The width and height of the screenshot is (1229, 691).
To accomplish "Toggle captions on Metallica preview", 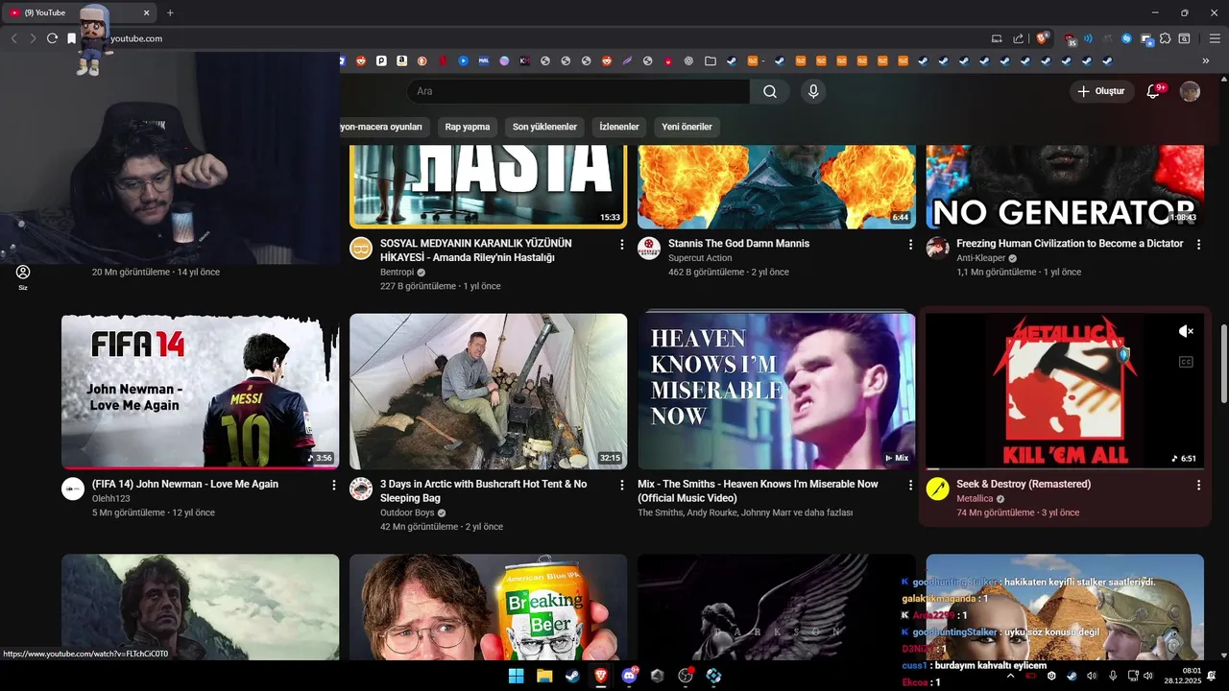I will [x=1186, y=362].
